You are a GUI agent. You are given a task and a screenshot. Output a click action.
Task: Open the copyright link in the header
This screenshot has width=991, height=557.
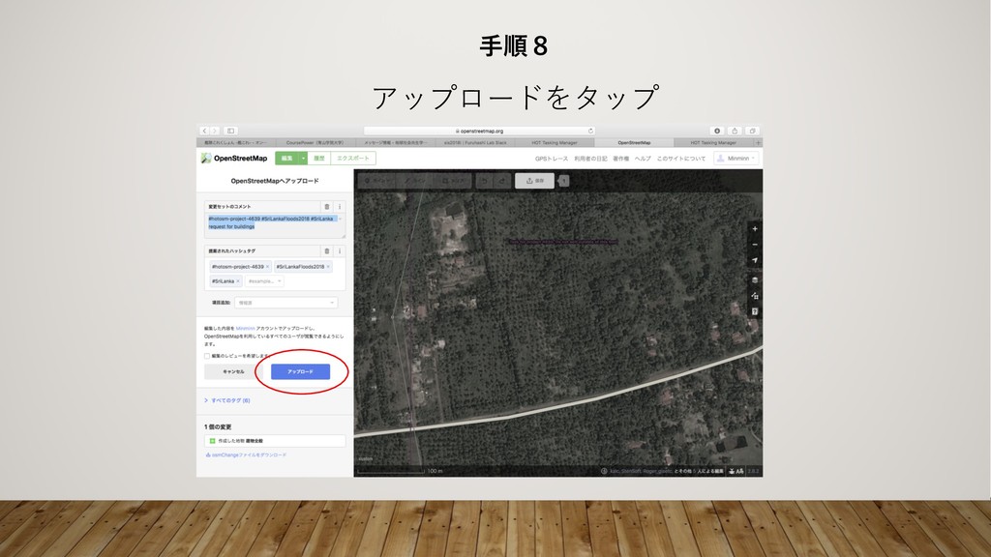click(x=620, y=159)
